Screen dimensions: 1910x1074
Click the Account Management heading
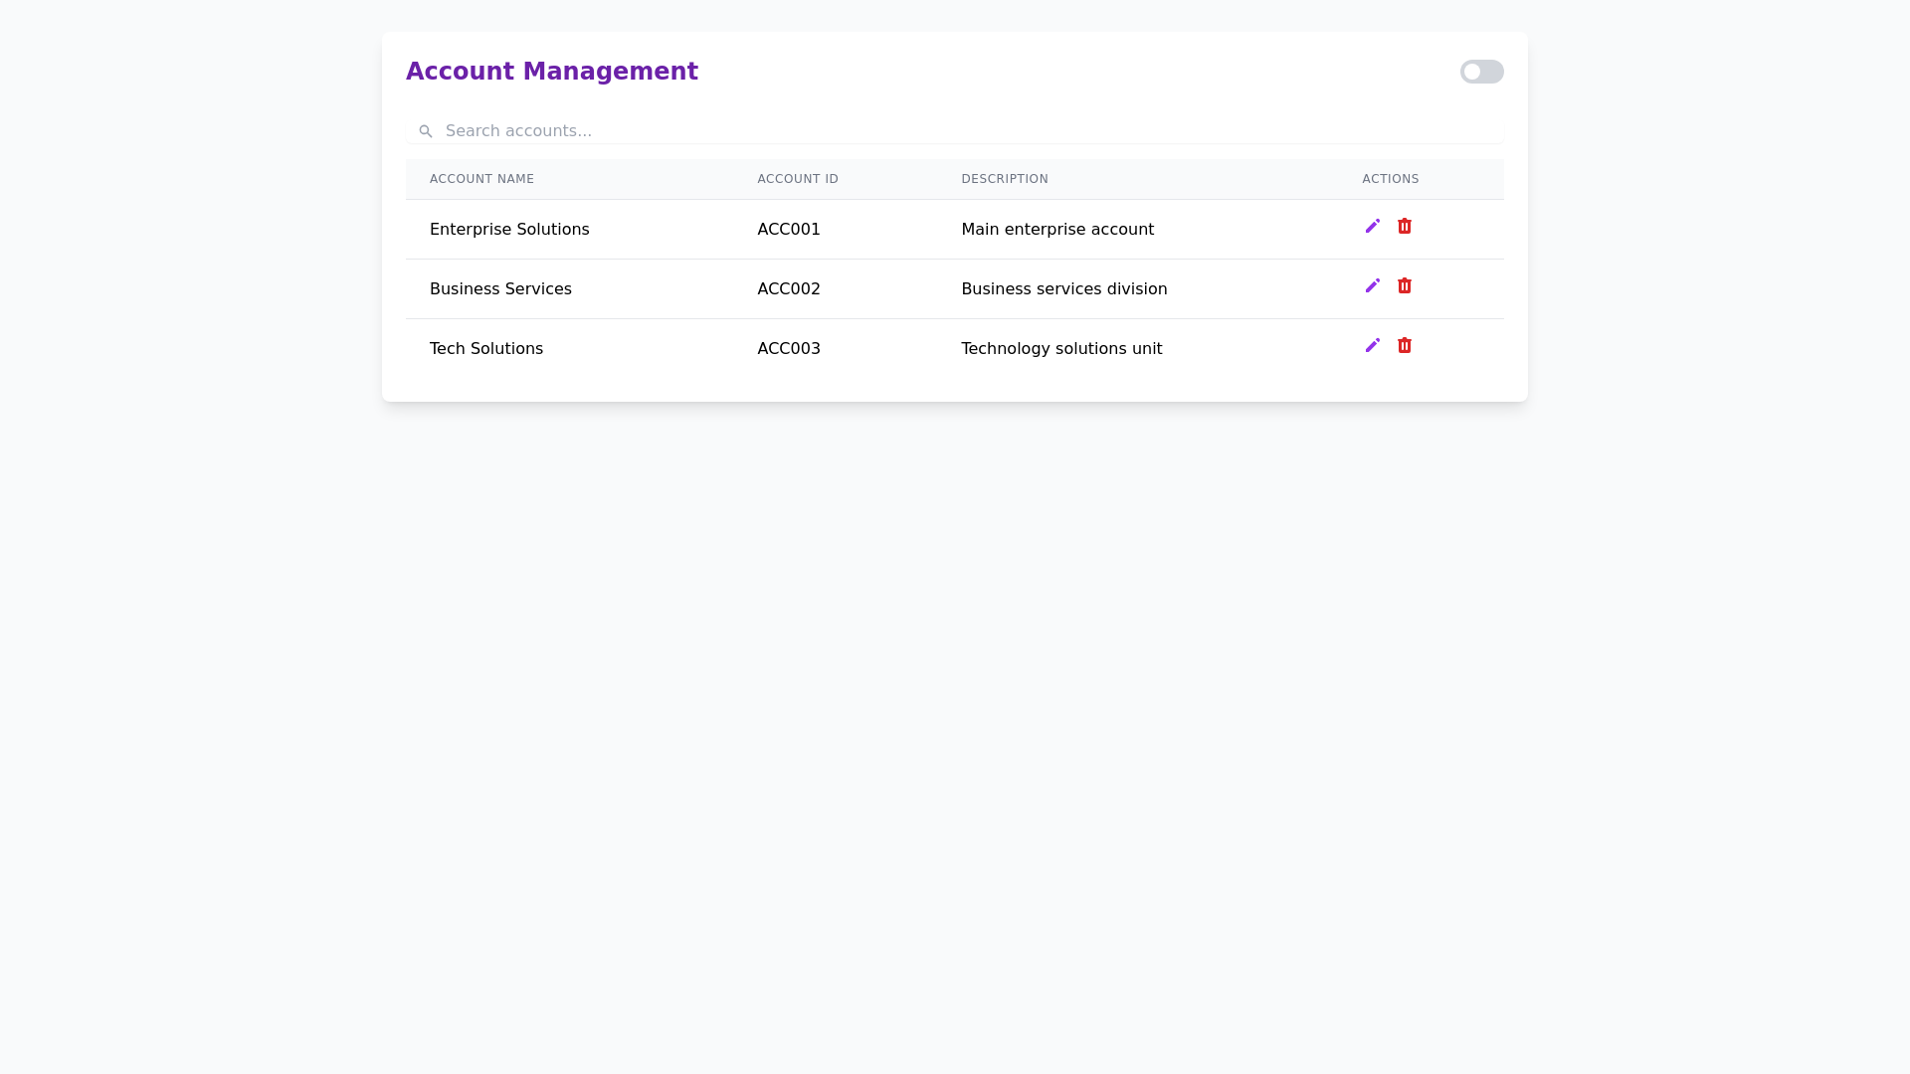pyautogui.click(x=551, y=71)
